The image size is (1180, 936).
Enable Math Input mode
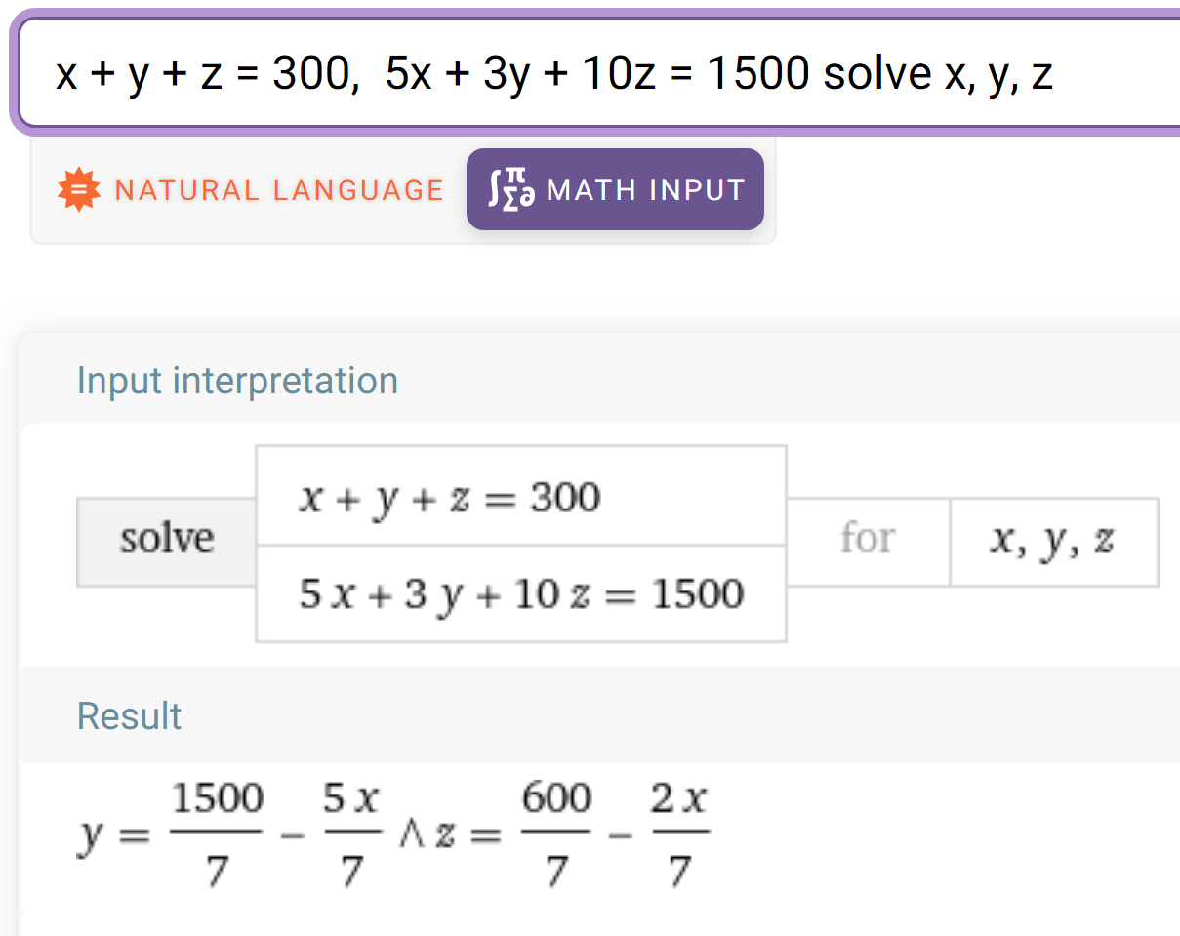615,188
